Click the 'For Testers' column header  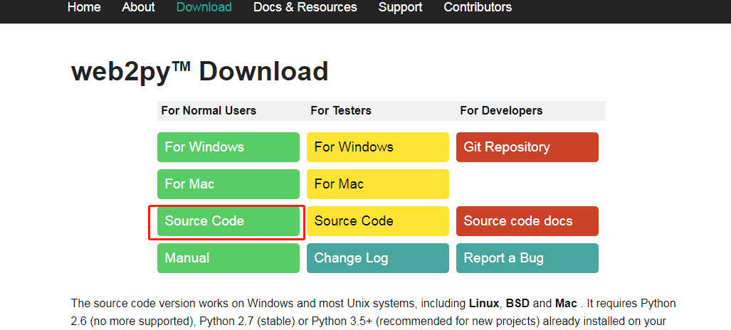click(341, 111)
